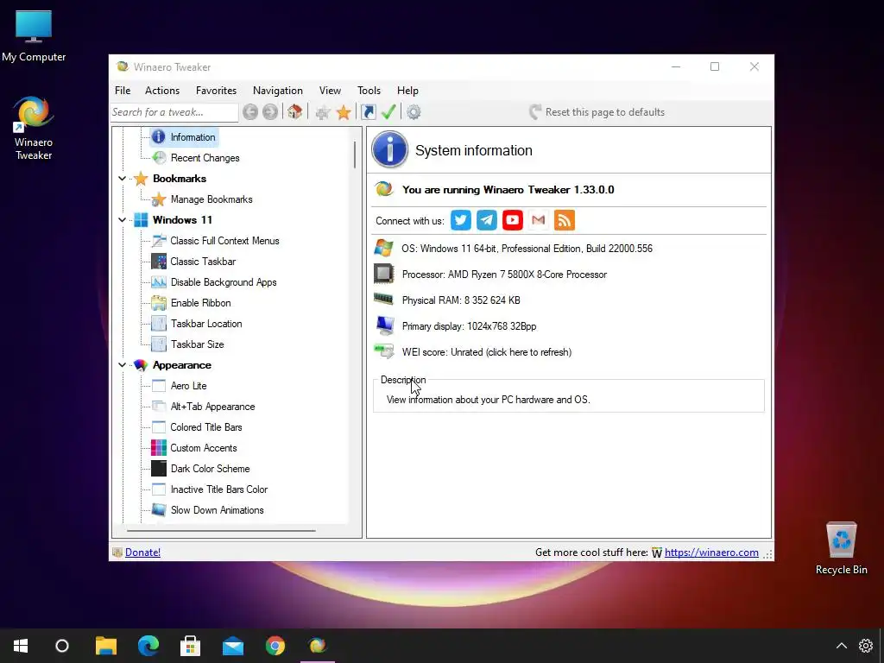884x663 pixels.
Task: Click the Windows logo OS icon
Action: [384, 248]
